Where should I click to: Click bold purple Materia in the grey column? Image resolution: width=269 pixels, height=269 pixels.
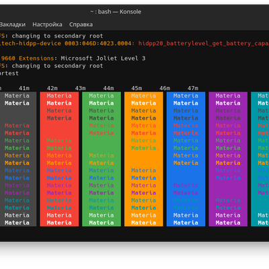(x=17, y=193)
